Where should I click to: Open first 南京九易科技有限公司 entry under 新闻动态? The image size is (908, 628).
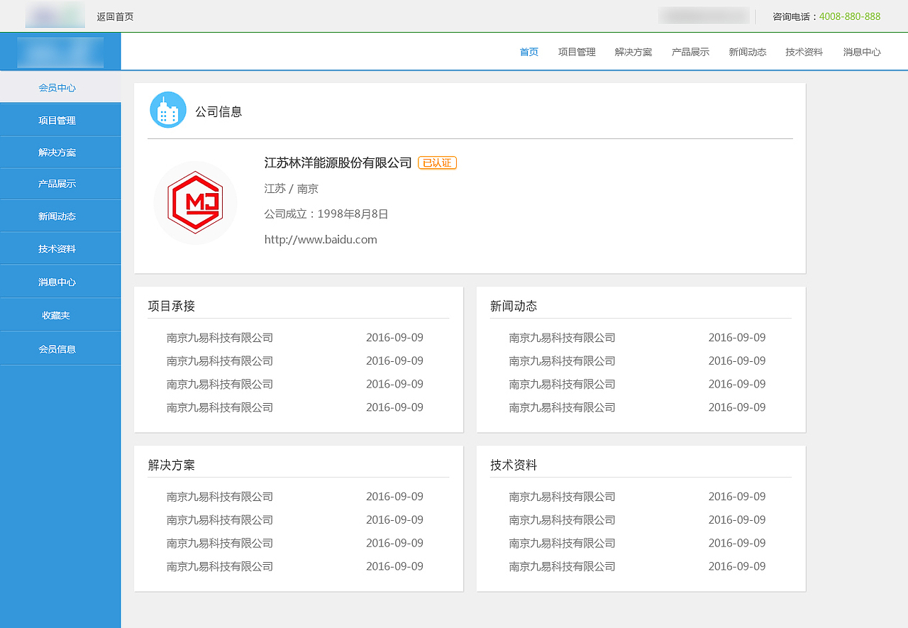point(563,337)
